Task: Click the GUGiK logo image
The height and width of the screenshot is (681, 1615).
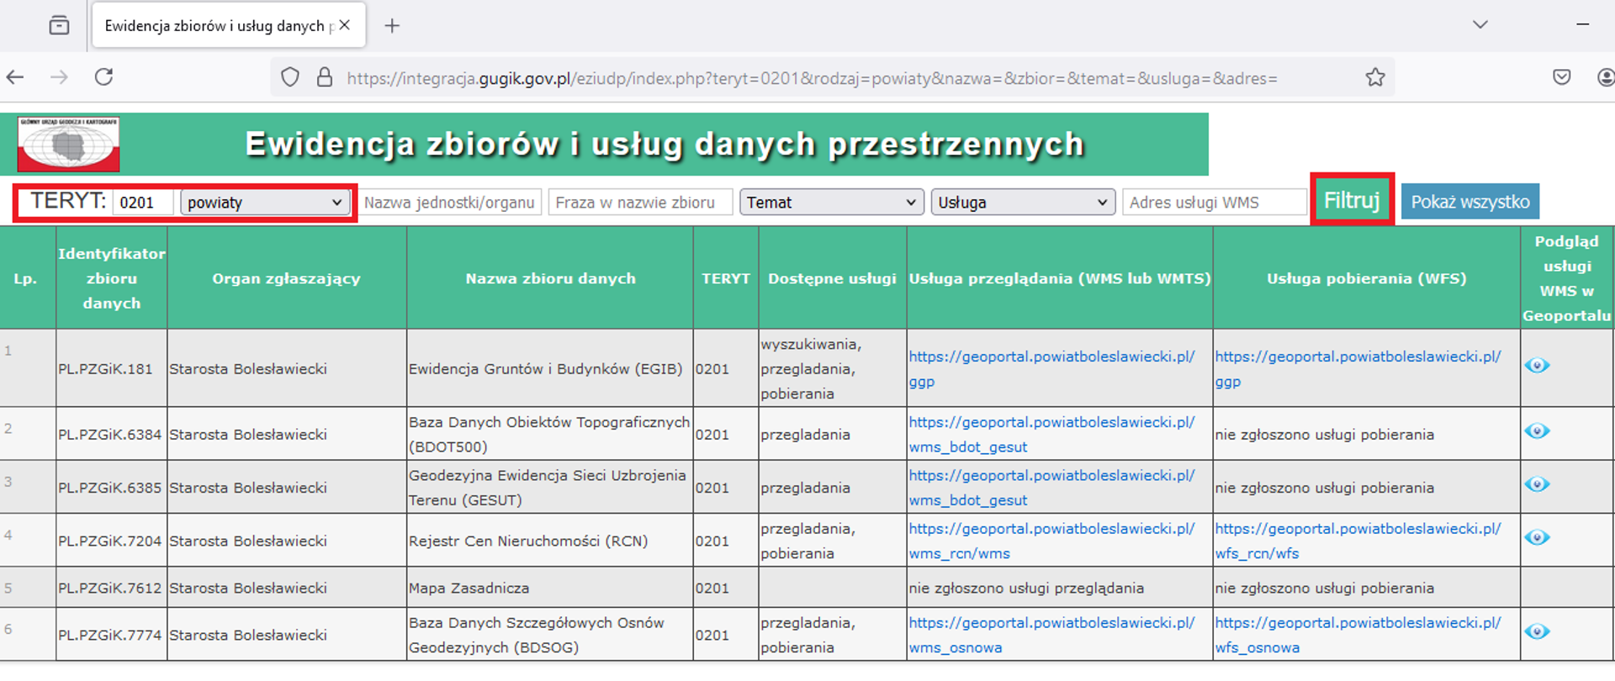Action: [x=69, y=145]
